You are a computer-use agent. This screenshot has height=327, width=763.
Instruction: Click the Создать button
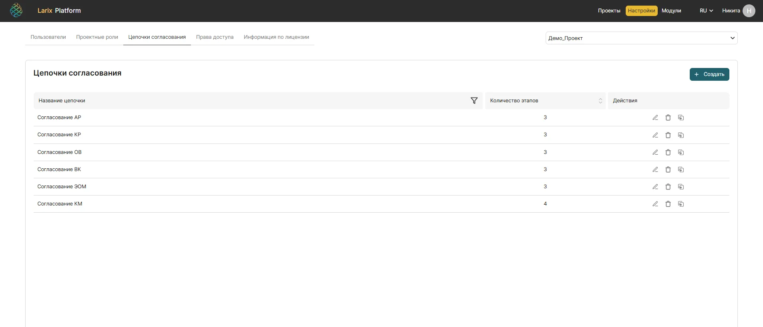pos(709,74)
